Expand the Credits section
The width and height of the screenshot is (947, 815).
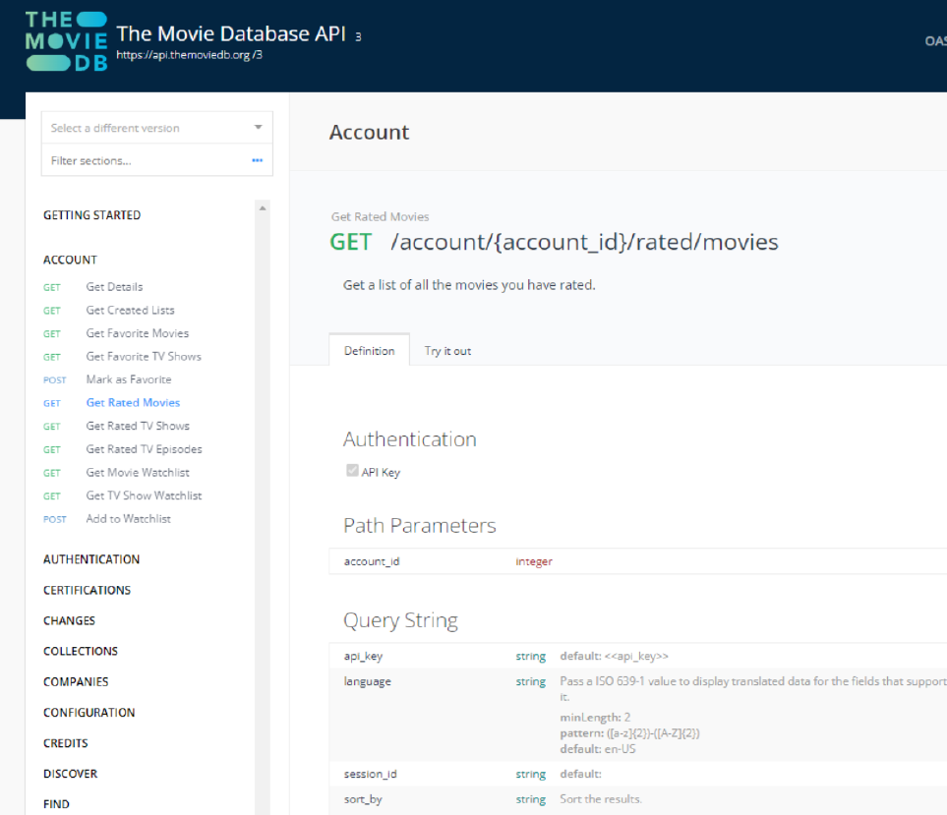65,743
